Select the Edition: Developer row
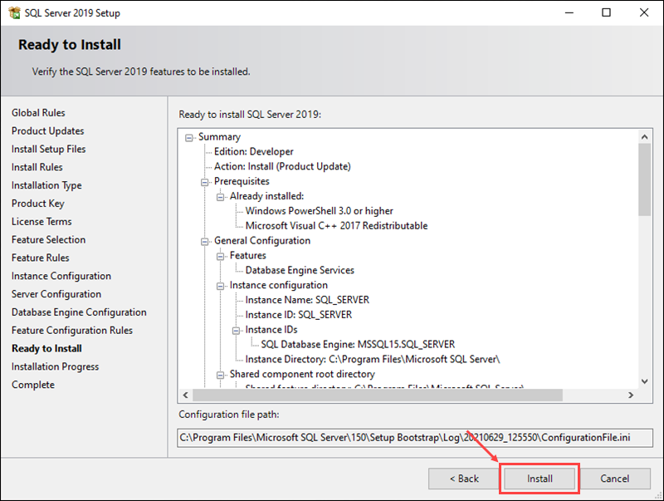This screenshot has height=501, width=664. pyautogui.click(x=253, y=152)
